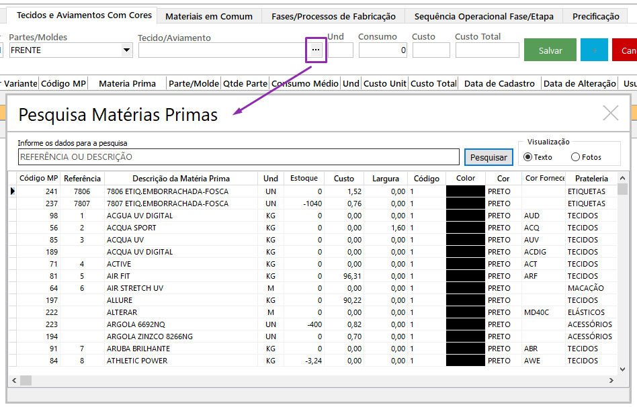Click the search field for referência ou descrição
Viewport: 637px width, 407px height.
(239, 157)
